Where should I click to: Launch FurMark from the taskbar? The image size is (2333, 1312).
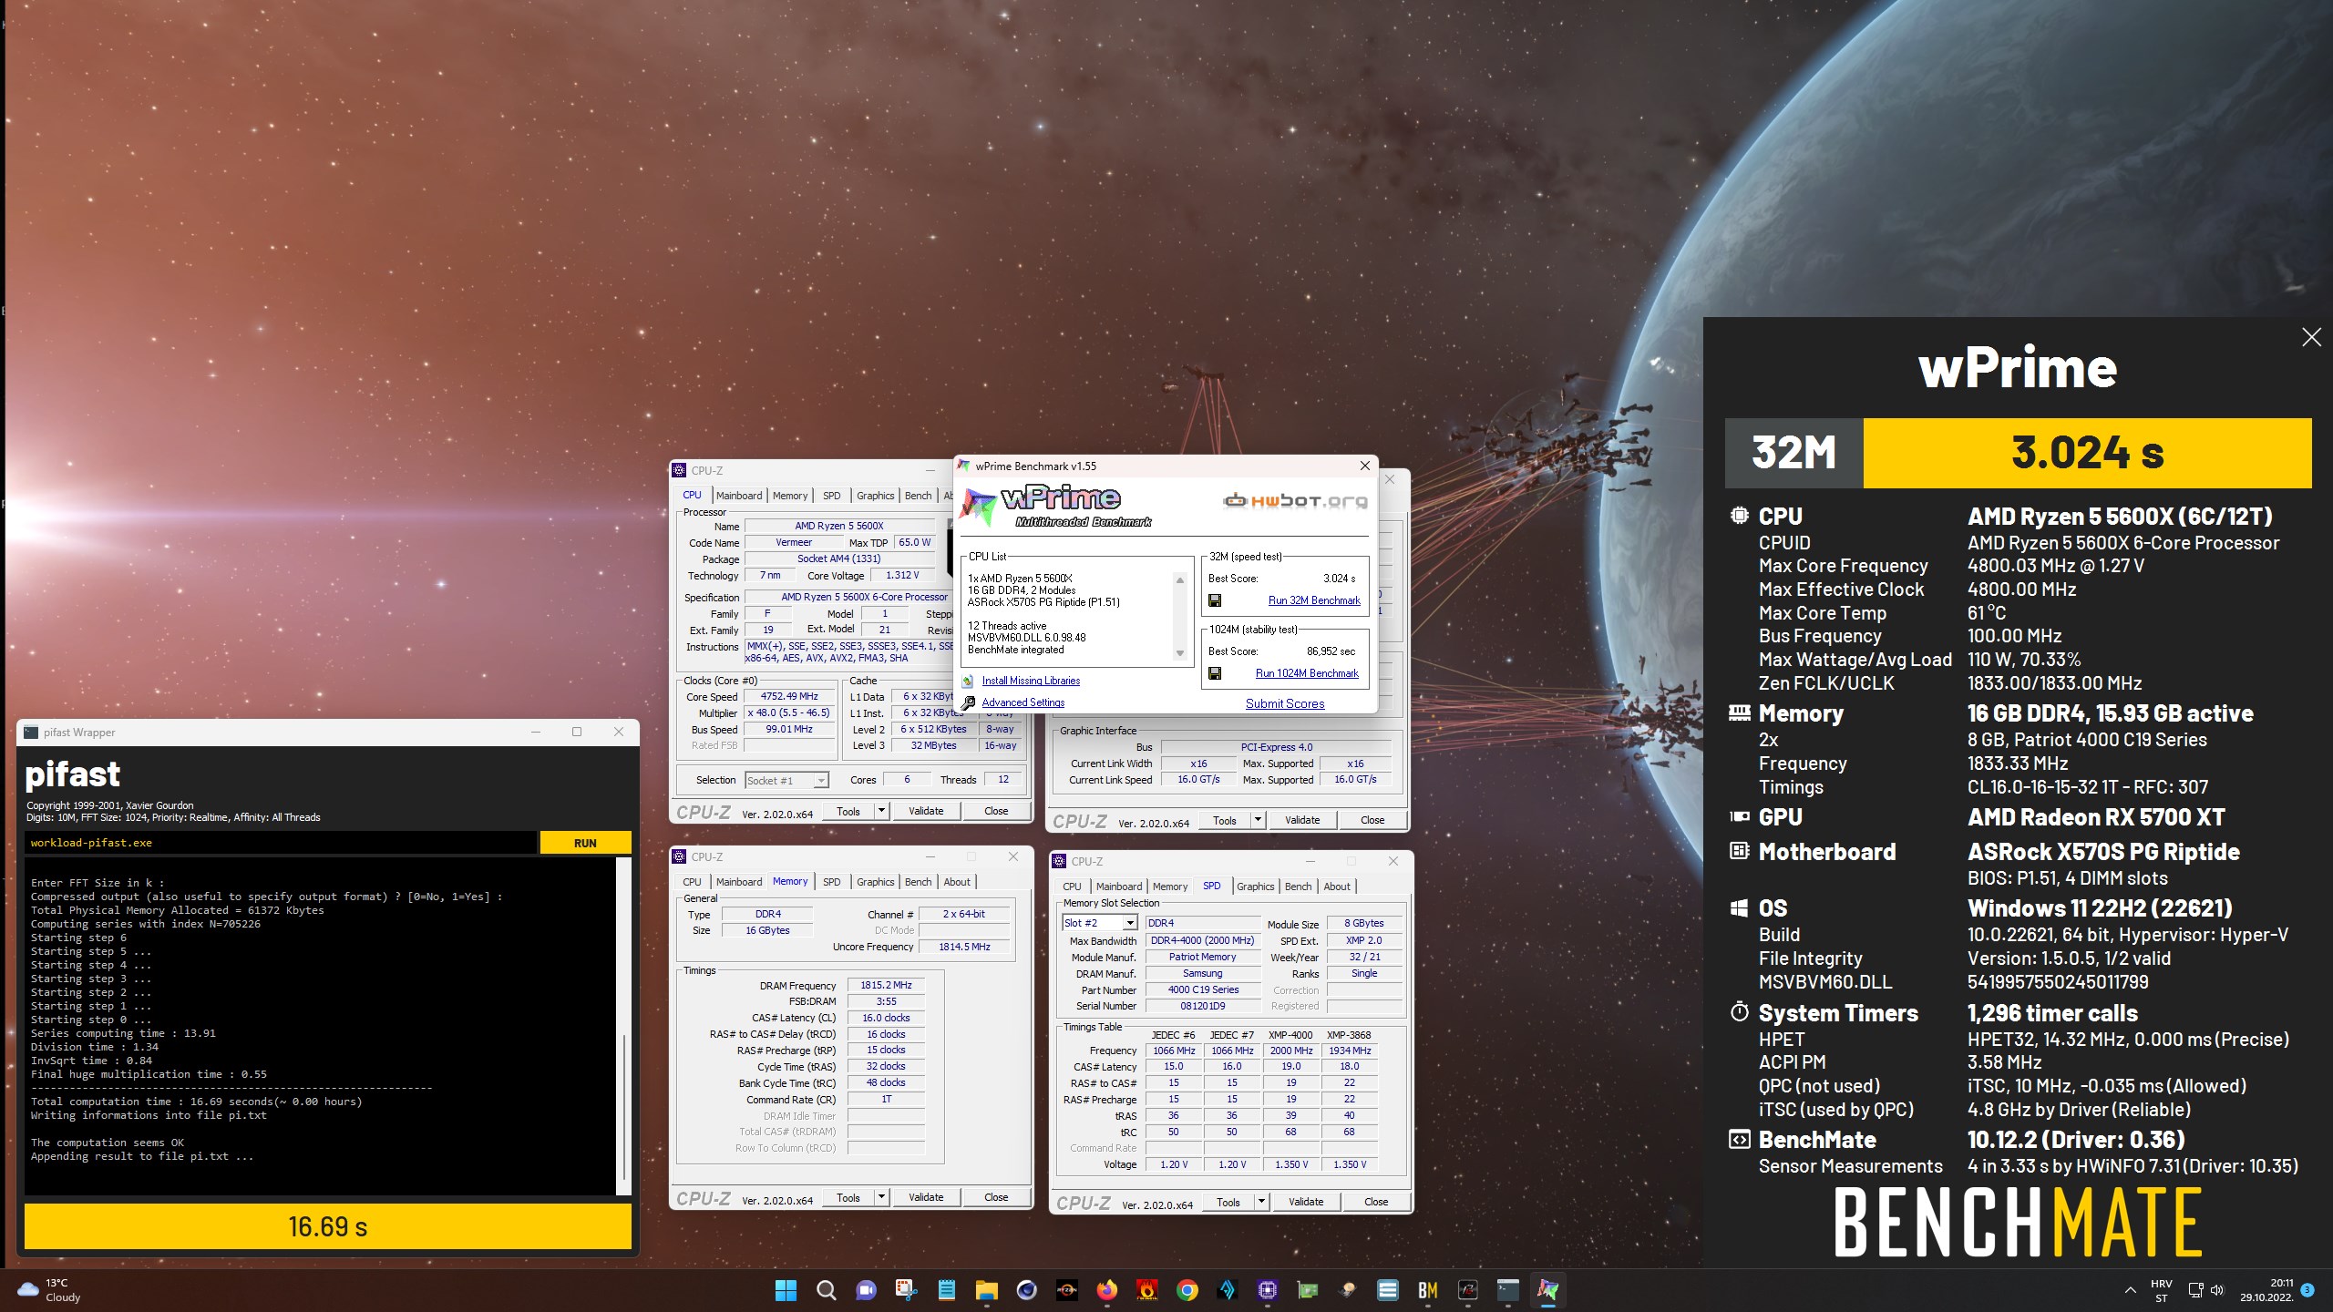point(1146,1289)
